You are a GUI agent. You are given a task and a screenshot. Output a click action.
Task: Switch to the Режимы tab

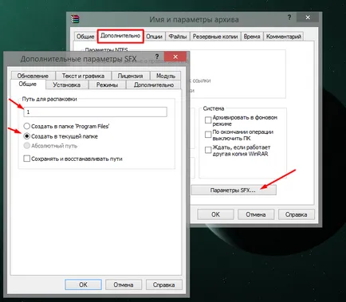click(107, 84)
